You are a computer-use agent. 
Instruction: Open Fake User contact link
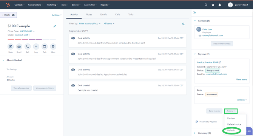tap(207, 29)
